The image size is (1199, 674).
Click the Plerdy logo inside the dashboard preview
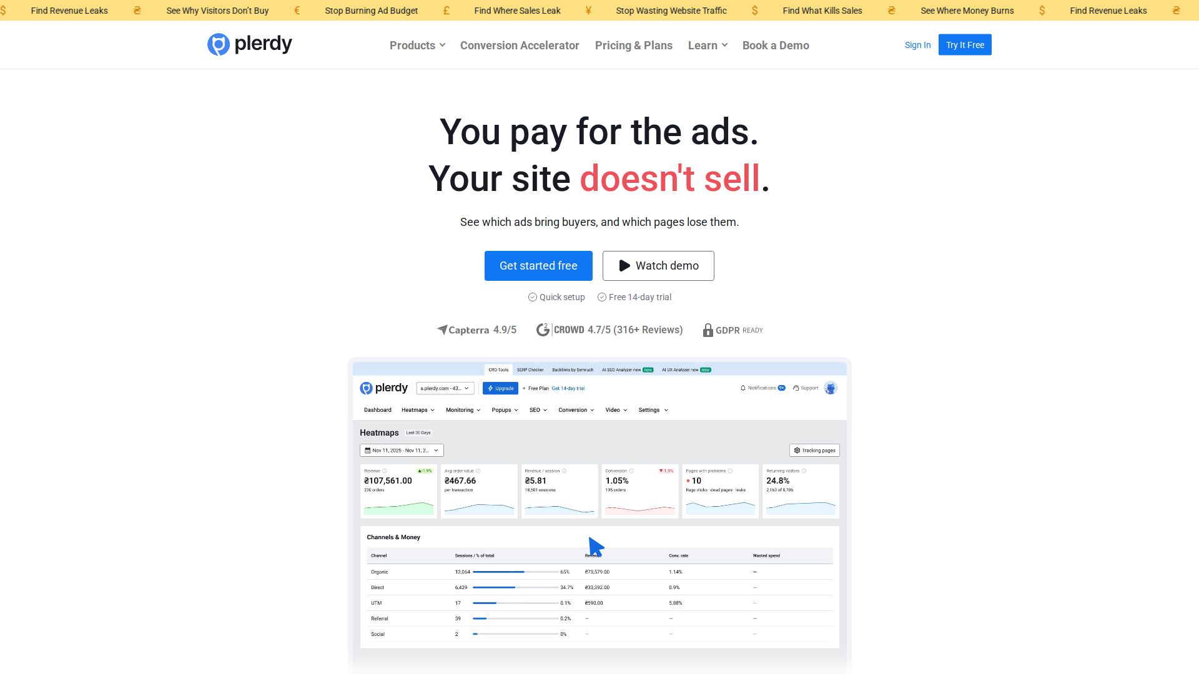click(383, 388)
